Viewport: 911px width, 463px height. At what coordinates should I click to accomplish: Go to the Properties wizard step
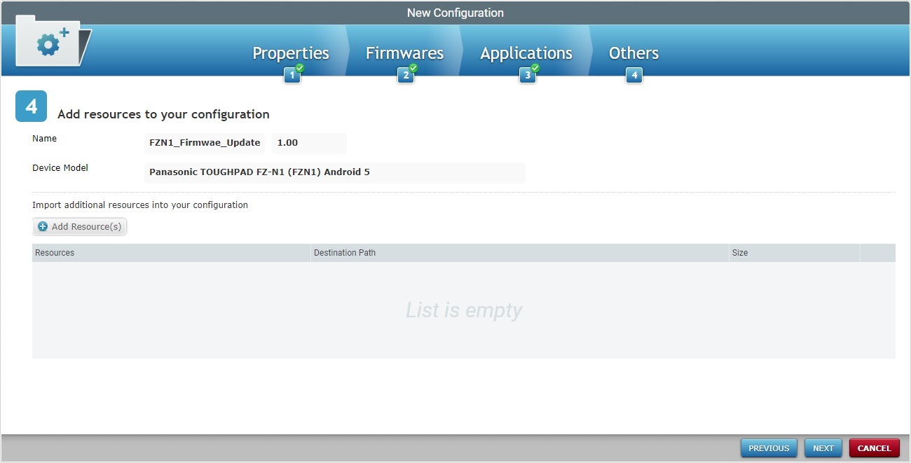(290, 53)
